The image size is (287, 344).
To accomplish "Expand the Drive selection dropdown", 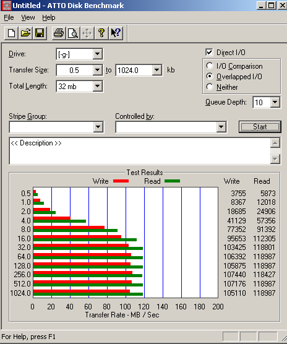I will coord(97,54).
